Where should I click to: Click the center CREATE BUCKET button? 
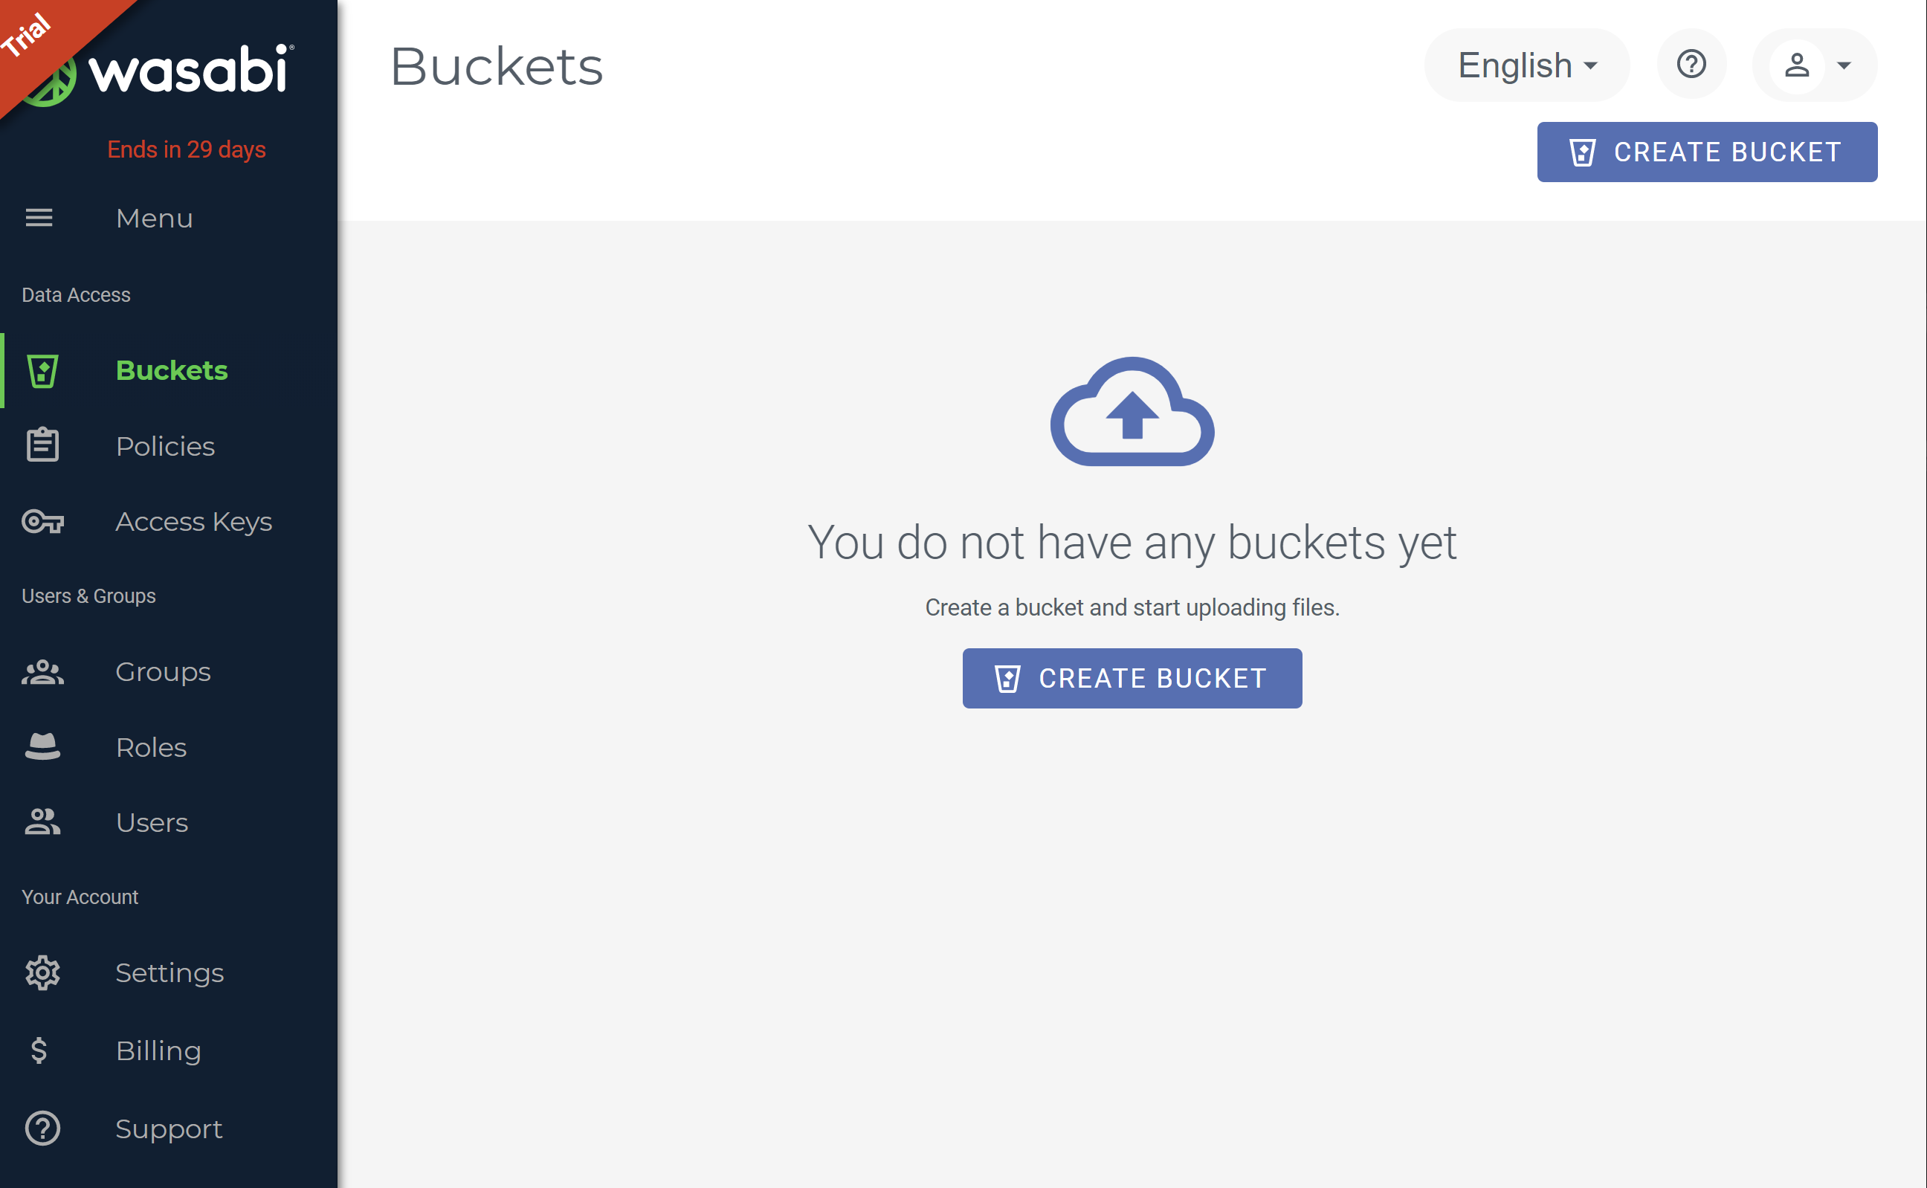(1132, 678)
